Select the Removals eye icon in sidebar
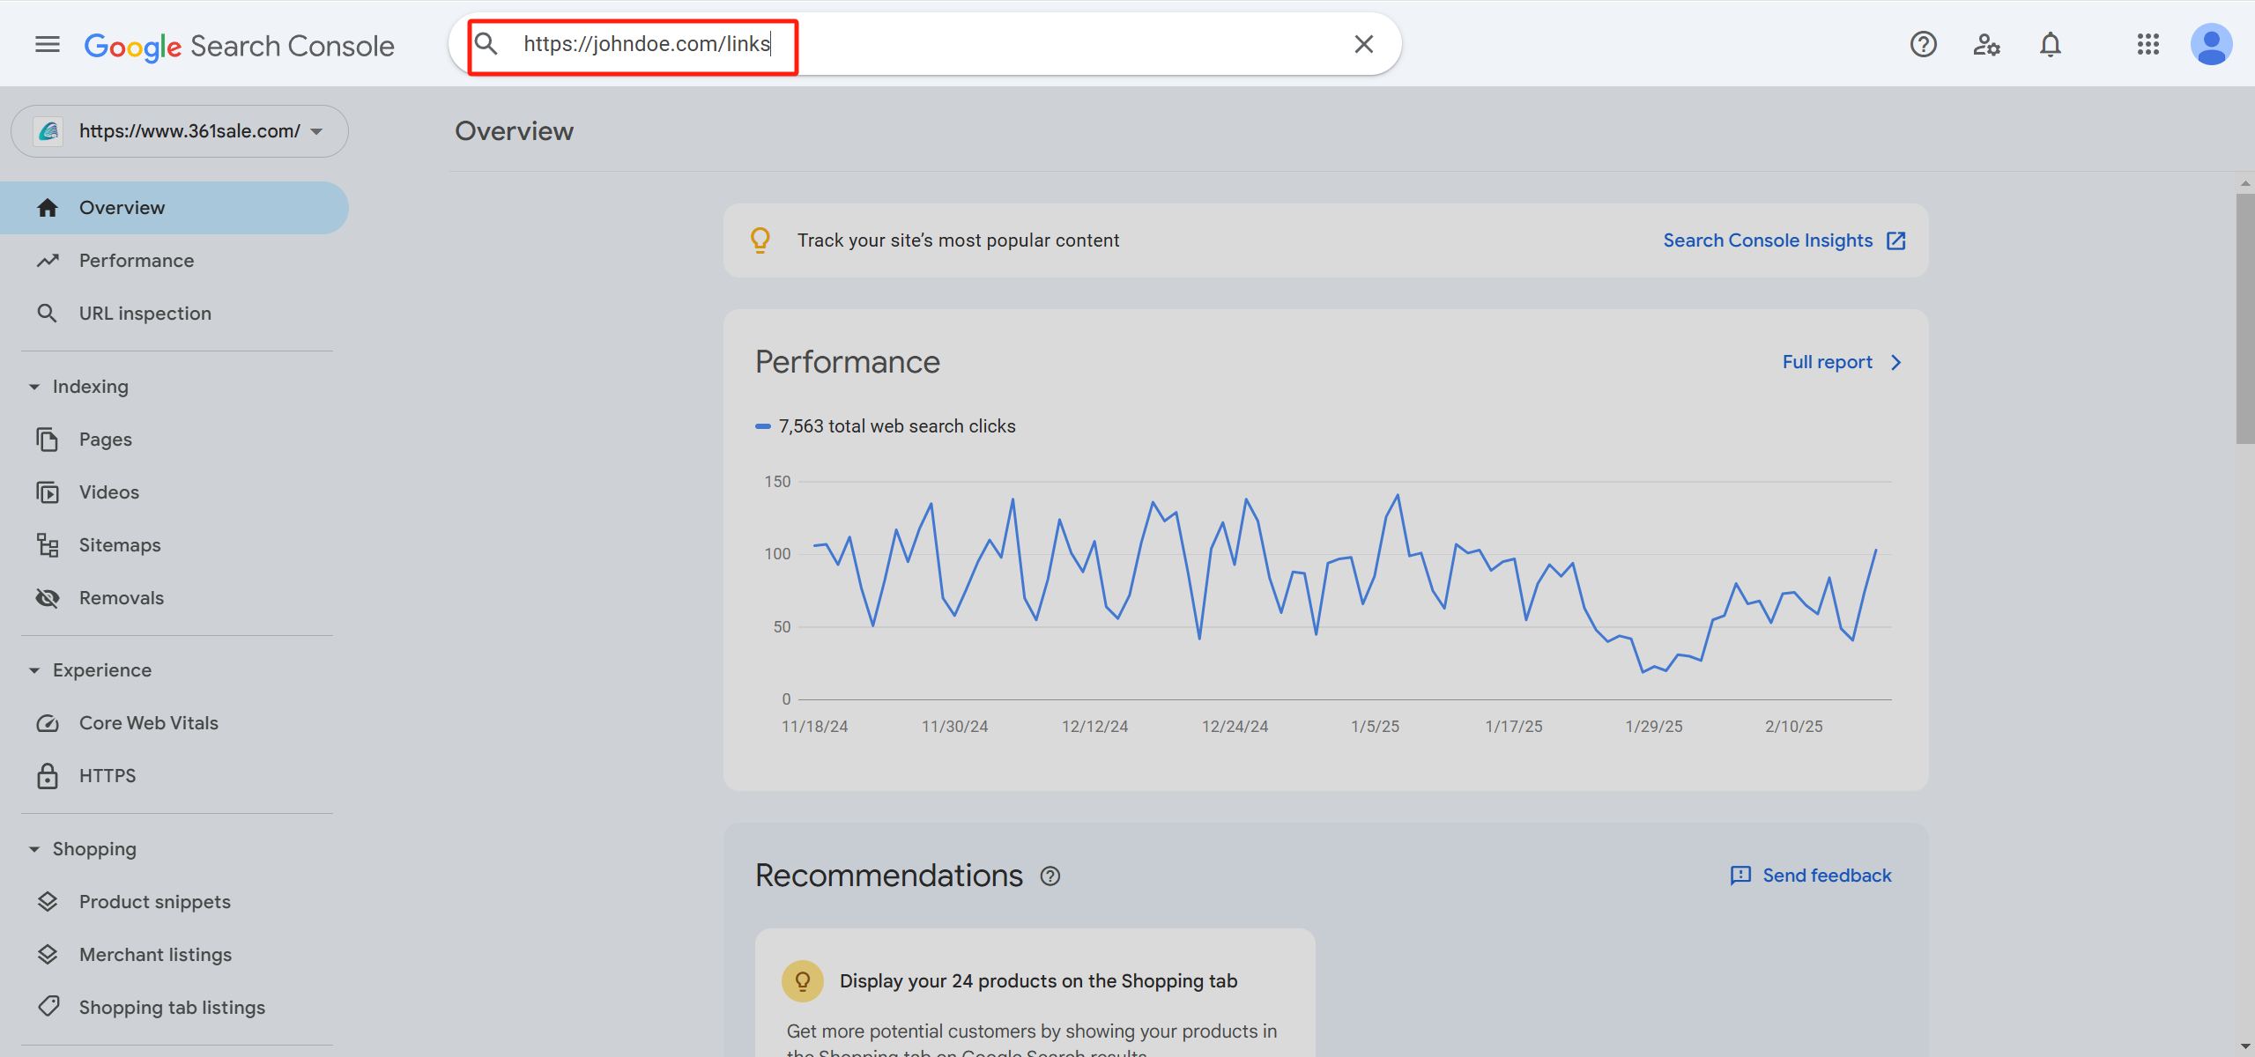Viewport: 2255px width, 1057px height. 48,597
